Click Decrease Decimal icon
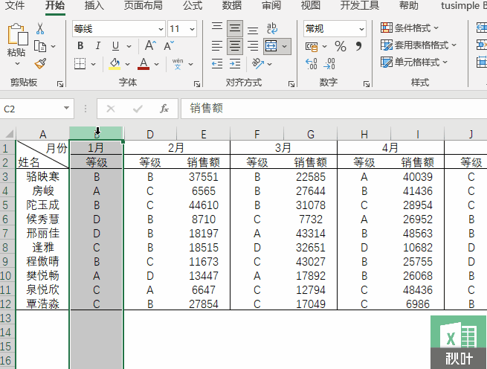 coord(329,64)
